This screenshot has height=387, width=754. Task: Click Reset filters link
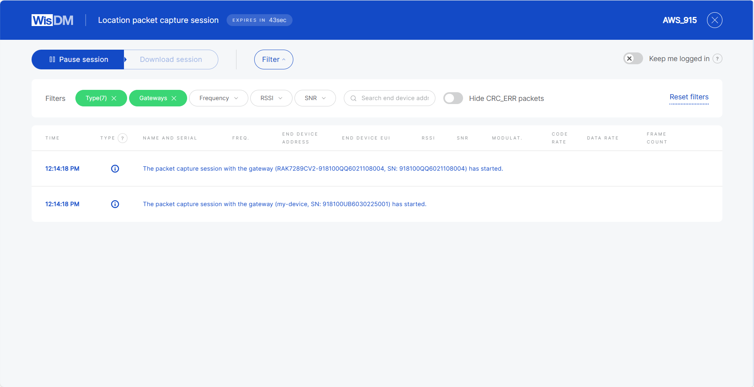689,97
